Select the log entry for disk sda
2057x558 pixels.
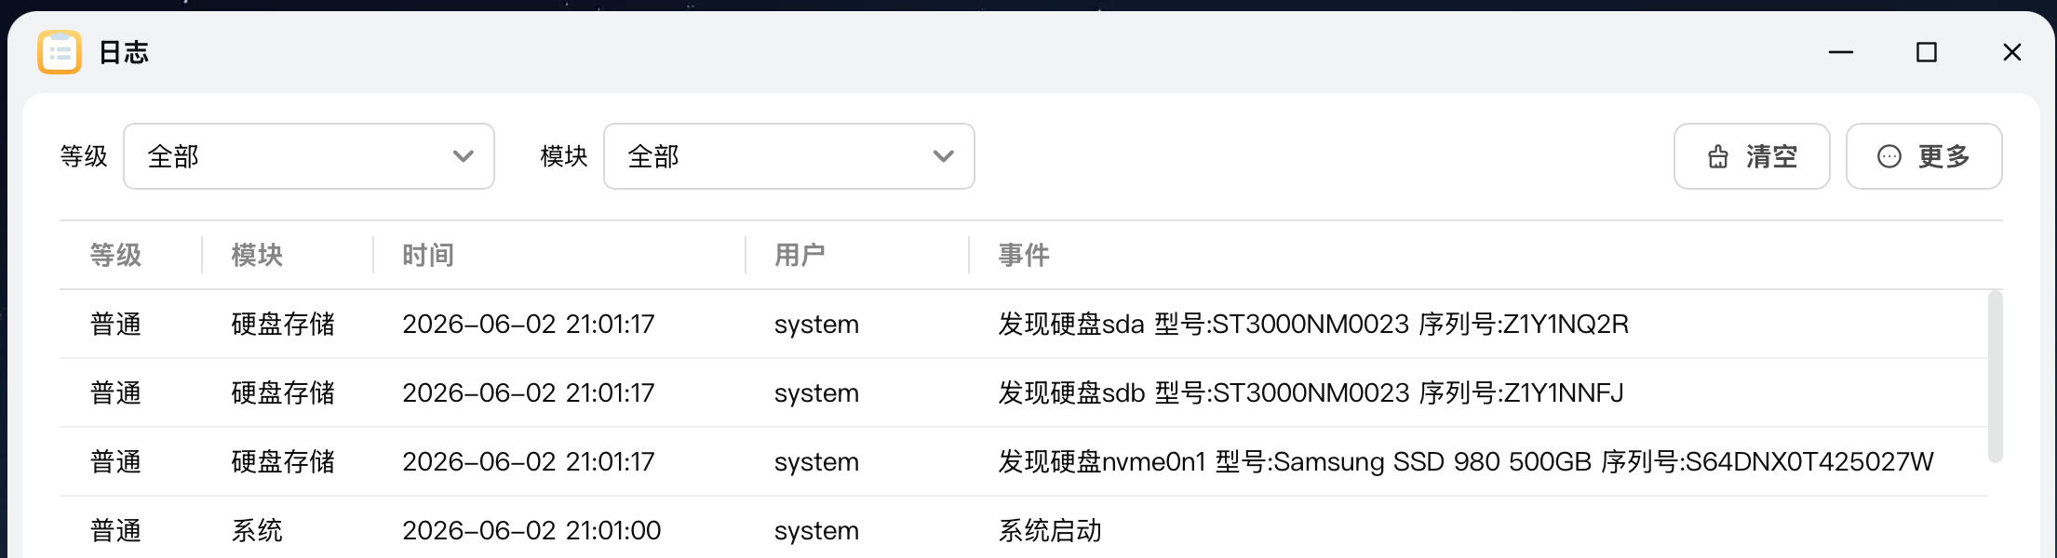coord(1024,324)
